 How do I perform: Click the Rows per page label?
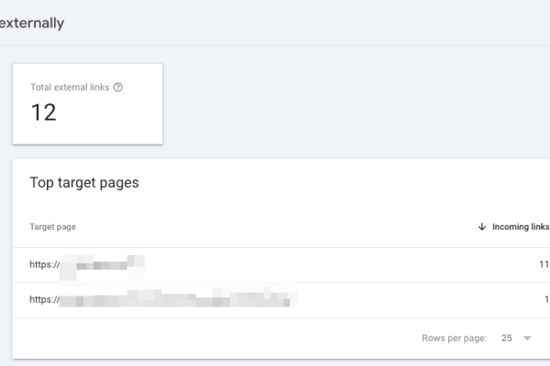click(454, 338)
